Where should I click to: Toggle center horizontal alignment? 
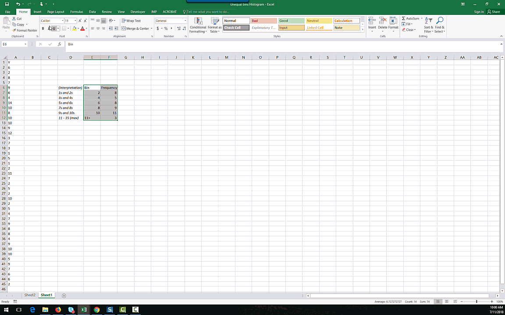[98, 28]
